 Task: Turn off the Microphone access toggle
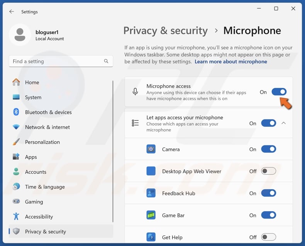(279, 92)
